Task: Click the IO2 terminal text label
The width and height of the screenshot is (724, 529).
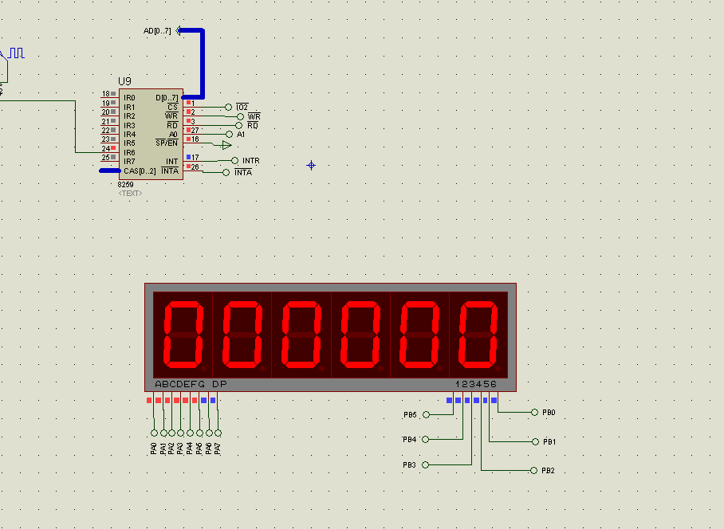Action: [242, 107]
